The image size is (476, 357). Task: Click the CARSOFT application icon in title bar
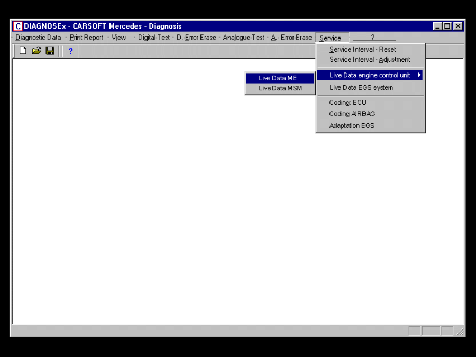18,26
